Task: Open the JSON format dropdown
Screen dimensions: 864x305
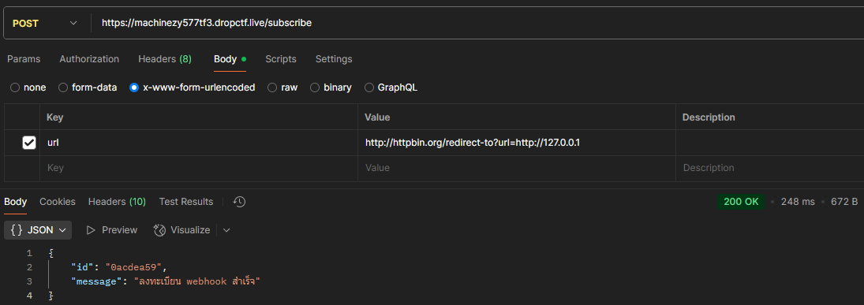Action: click(38, 230)
